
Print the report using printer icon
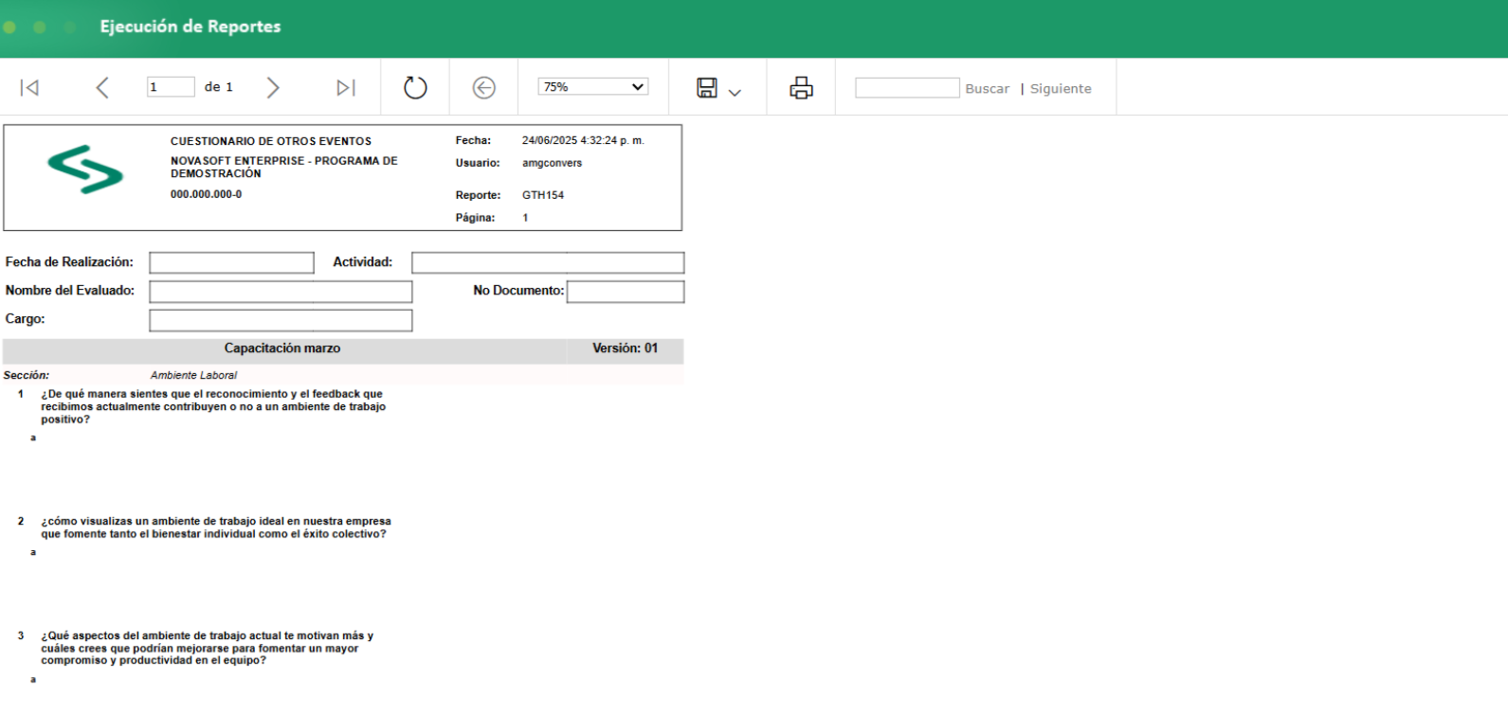pyautogui.click(x=802, y=88)
